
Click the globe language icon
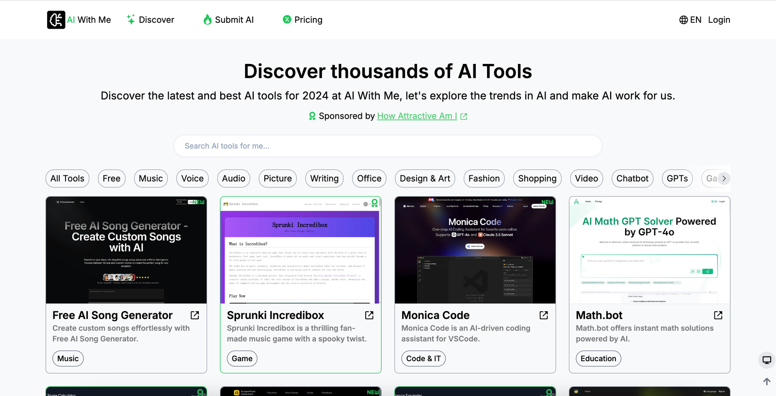click(683, 20)
